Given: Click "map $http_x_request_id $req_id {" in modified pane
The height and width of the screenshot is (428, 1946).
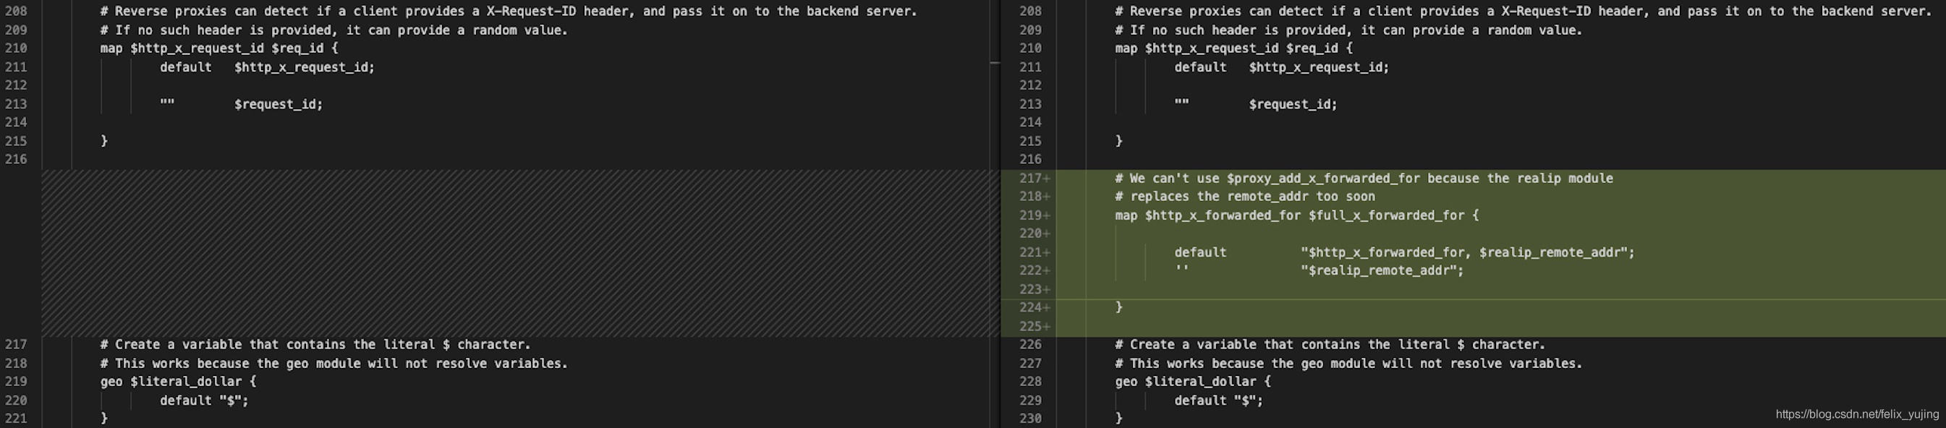Looking at the screenshot, I should coord(1233,48).
